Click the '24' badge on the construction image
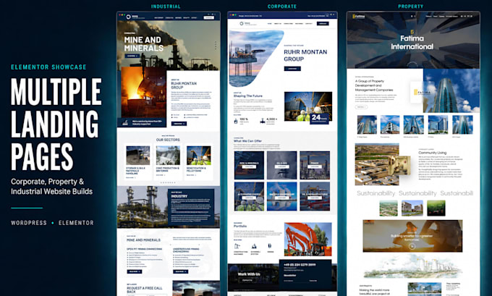The width and height of the screenshot is (492, 296). click(319, 118)
